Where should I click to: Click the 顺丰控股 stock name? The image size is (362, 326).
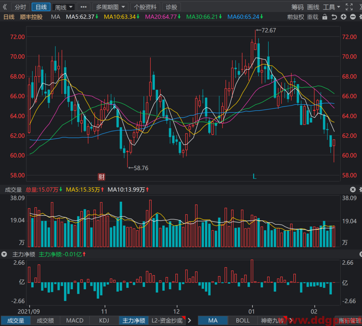click(x=31, y=17)
